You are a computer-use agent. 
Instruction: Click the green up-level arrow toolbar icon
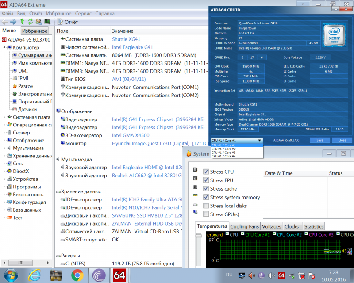[x=22, y=22]
